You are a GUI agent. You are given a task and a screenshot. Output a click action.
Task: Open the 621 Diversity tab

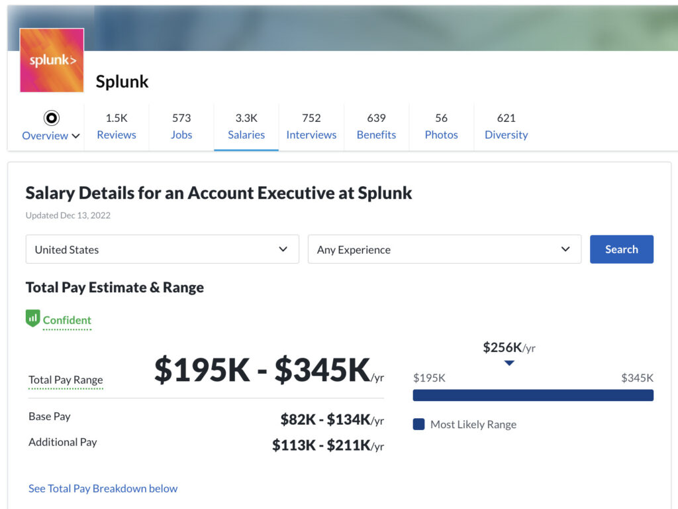[507, 127]
